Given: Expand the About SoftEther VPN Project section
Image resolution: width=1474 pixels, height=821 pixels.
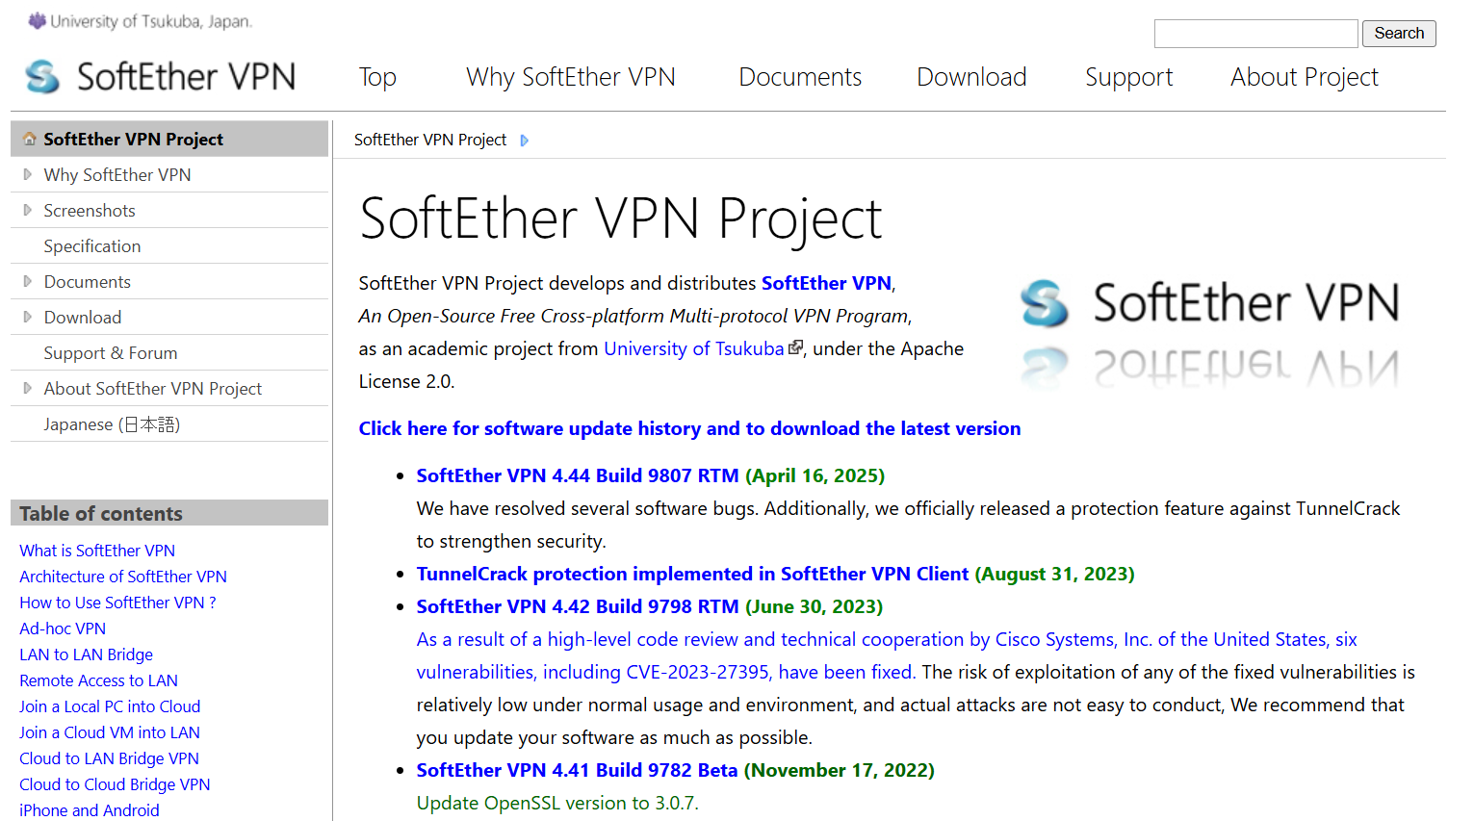Looking at the screenshot, I should pyautogui.click(x=26, y=388).
